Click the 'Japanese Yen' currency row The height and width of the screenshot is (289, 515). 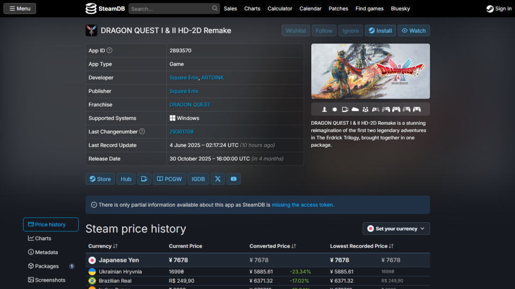click(257, 260)
